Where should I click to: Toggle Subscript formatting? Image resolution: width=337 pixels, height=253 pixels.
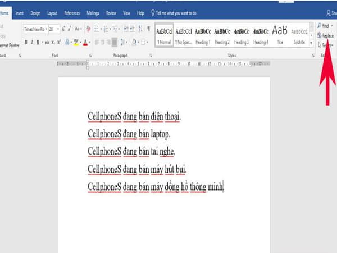[53, 42]
